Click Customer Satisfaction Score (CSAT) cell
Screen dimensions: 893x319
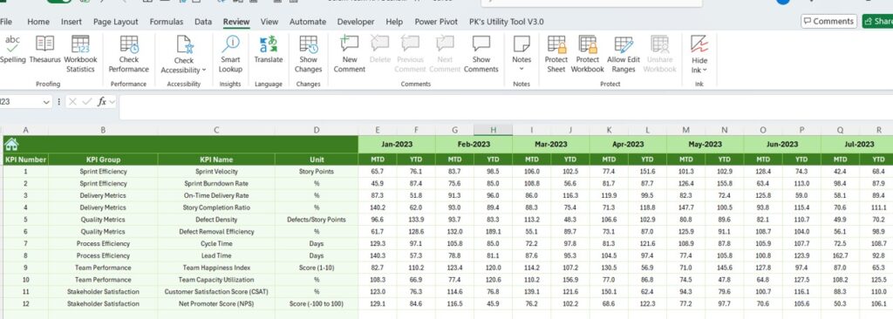click(216, 292)
